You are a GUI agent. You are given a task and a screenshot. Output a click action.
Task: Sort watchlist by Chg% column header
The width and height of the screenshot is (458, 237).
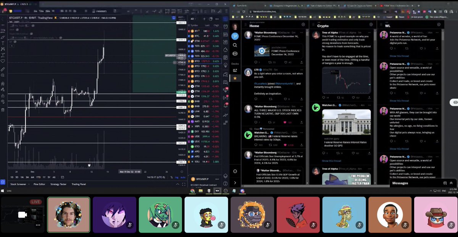[216, 25]
